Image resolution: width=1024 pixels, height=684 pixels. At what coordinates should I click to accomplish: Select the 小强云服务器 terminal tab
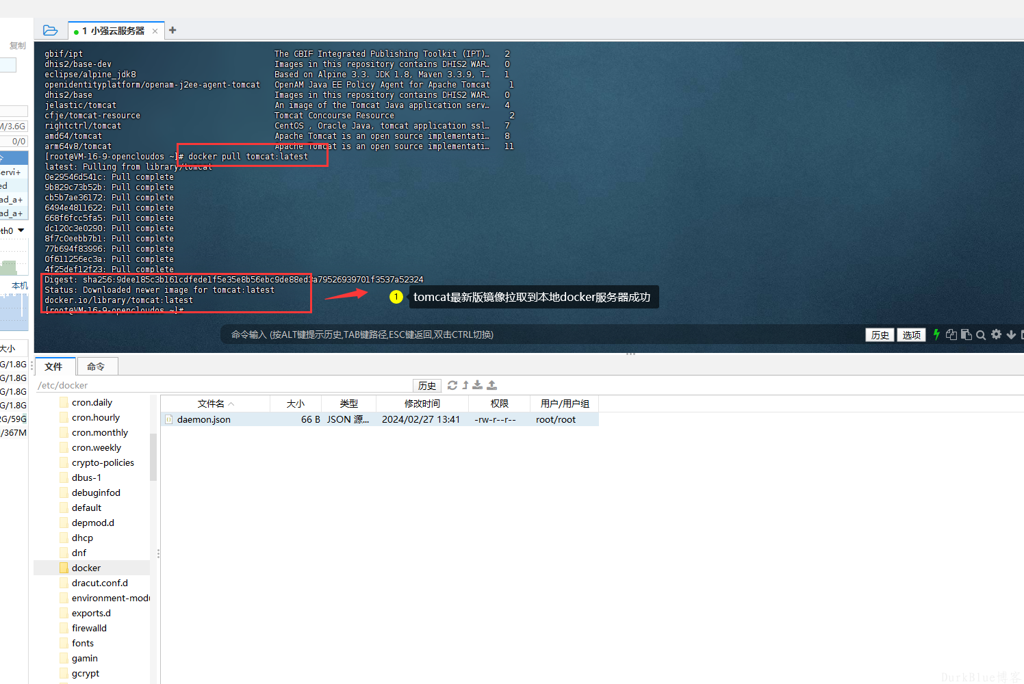pyautogui.click(x=116, y=31)
